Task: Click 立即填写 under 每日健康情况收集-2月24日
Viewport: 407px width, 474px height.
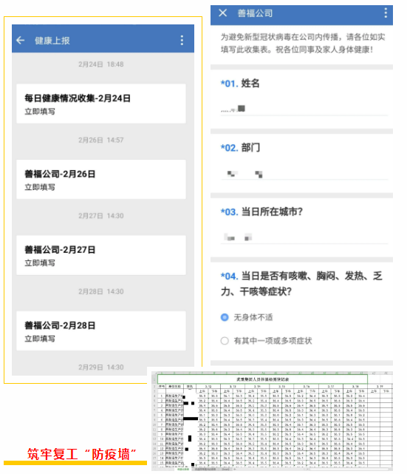Action: click(40, 112)
